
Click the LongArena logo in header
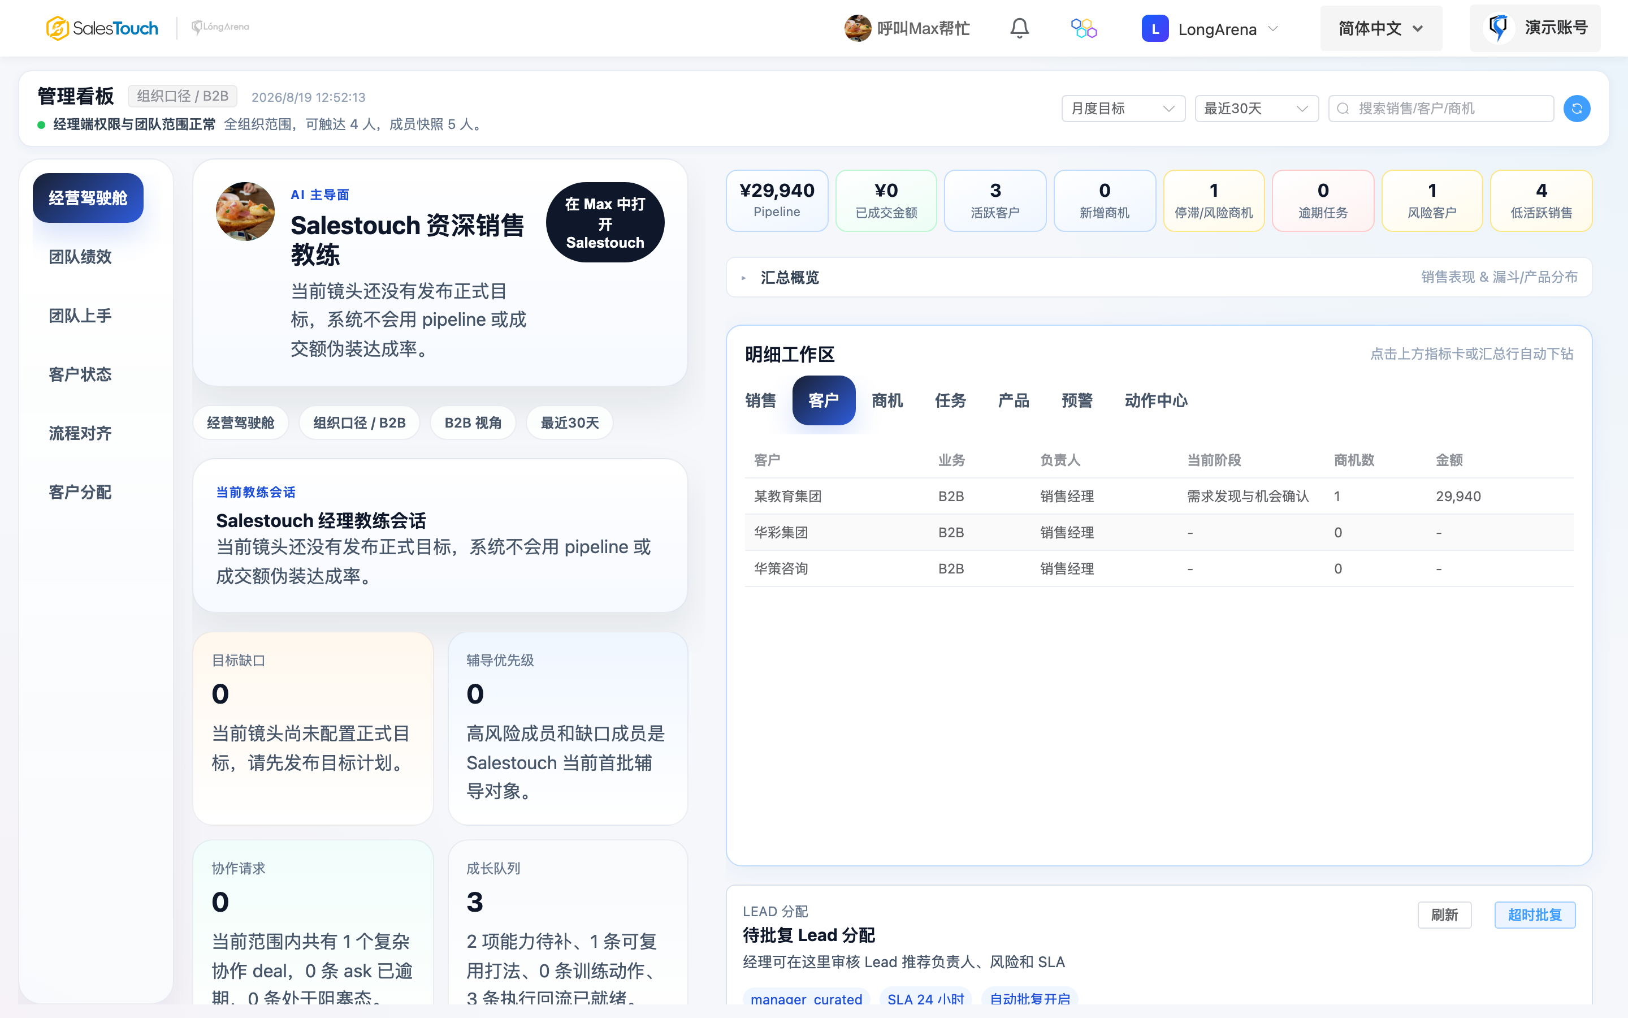[x=220, y=28]
